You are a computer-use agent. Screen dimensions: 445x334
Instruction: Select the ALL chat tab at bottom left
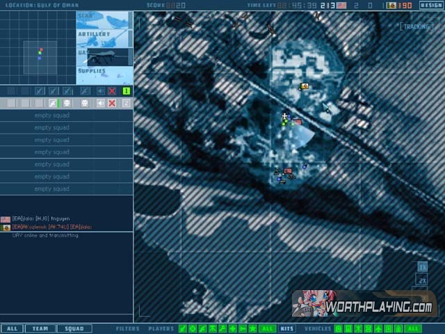[x=12, y=328]
